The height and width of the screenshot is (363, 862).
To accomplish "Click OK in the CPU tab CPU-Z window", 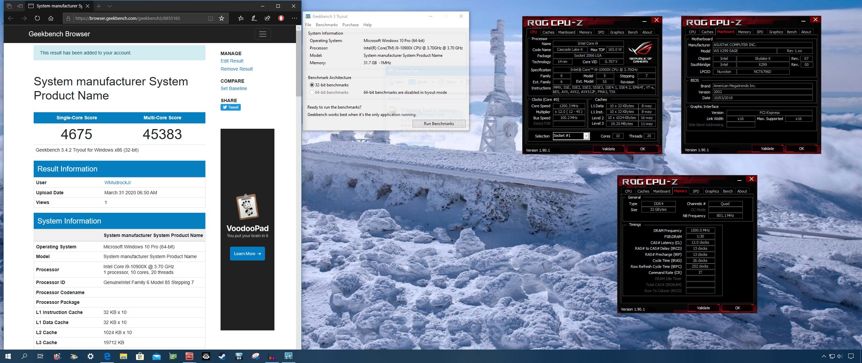I will pos(642,149).
